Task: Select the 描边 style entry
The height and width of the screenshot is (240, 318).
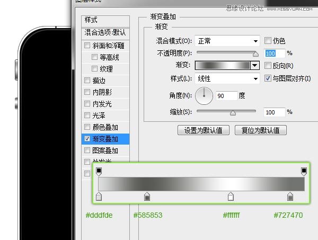Action: click(105, 81)
